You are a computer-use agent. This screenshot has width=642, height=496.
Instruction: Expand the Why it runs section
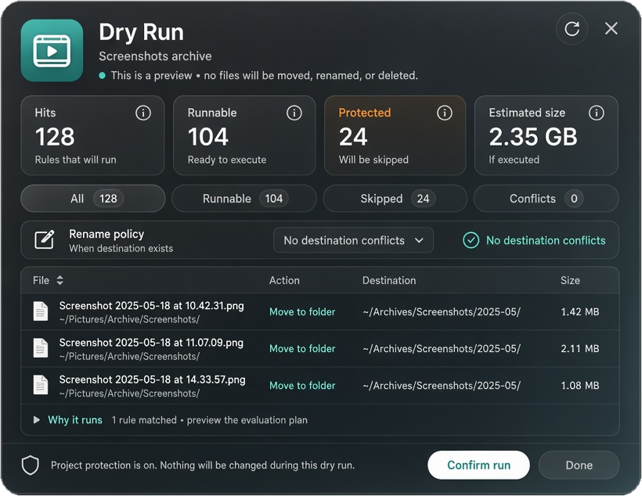click(37, 420)
